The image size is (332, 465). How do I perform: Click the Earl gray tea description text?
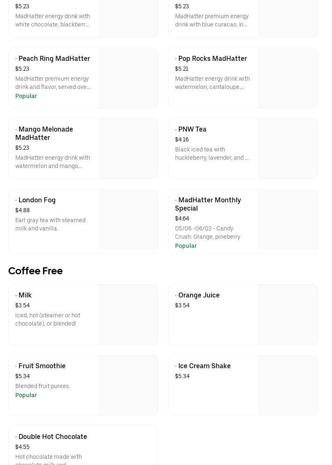click(50, 224)
